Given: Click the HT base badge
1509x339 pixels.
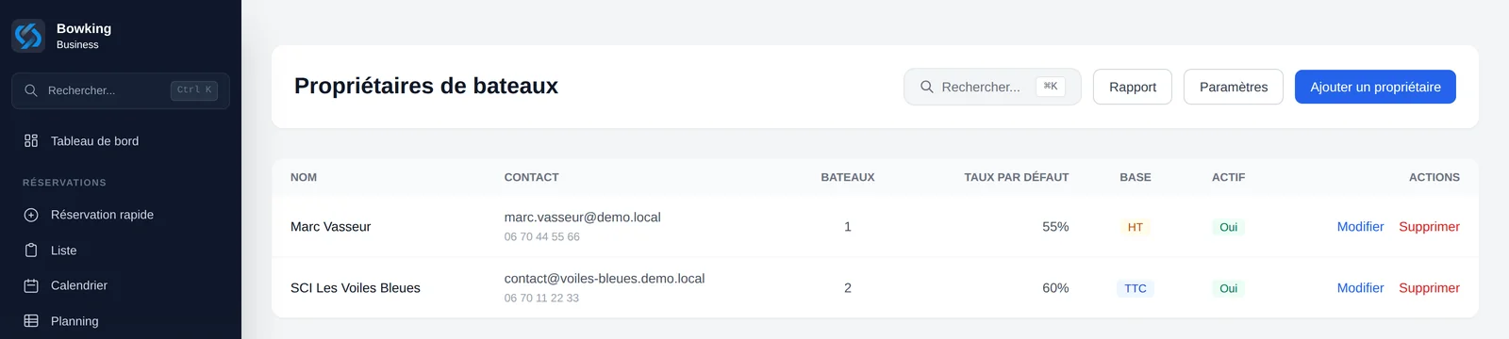Looking at the screenshot, I should point(1136,227).
